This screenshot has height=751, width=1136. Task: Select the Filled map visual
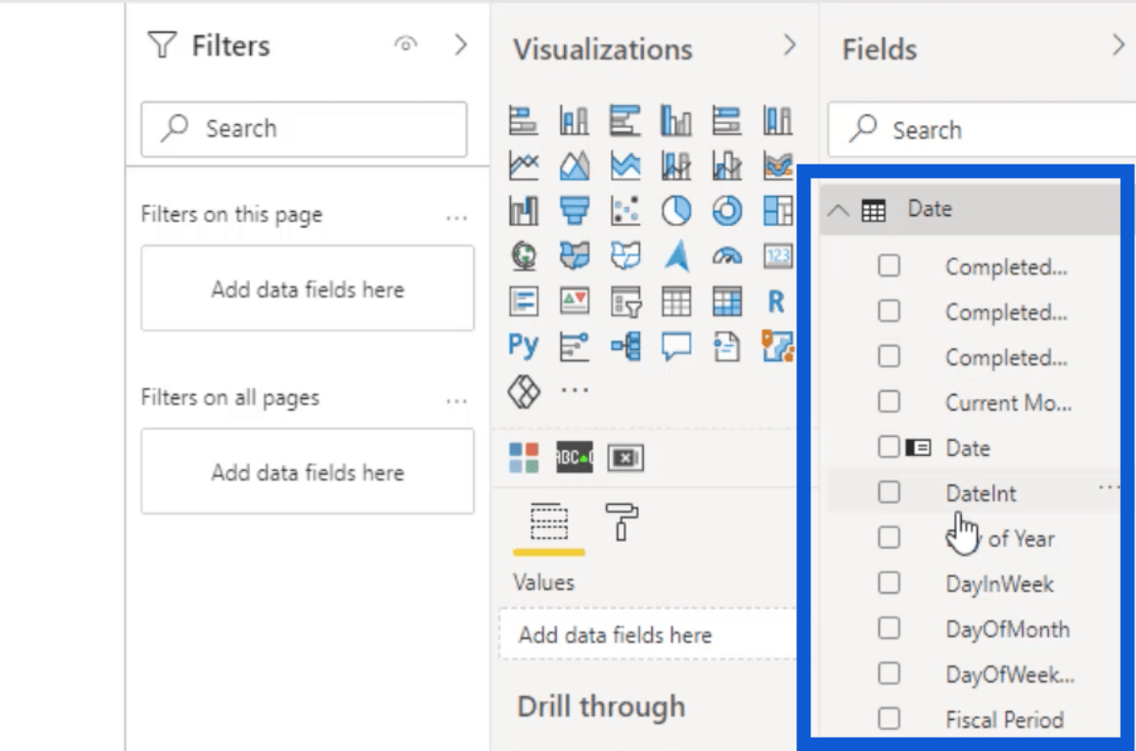[575, 255]
